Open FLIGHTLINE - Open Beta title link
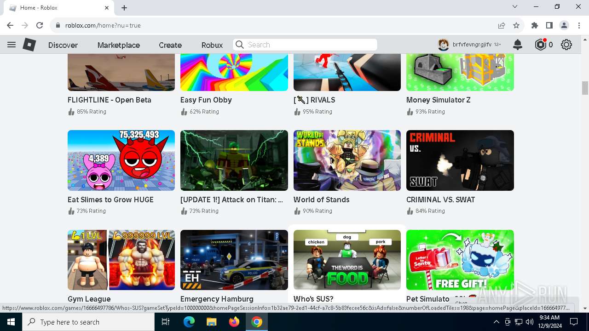Screen dimensions: 589x331 coord(110,100)
